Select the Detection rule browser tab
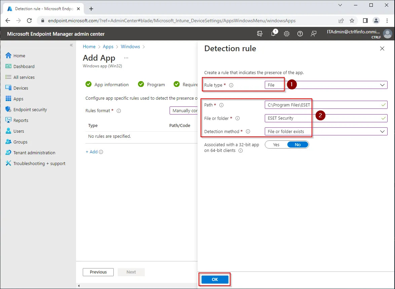 pos(43,8)
